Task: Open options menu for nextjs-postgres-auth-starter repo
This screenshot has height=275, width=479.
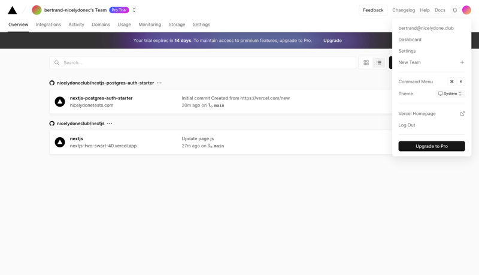Action: [159, 83]
